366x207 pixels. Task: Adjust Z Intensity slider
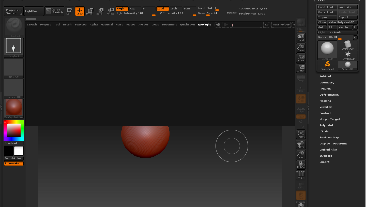pyautogui.click(x=177, y=13)
